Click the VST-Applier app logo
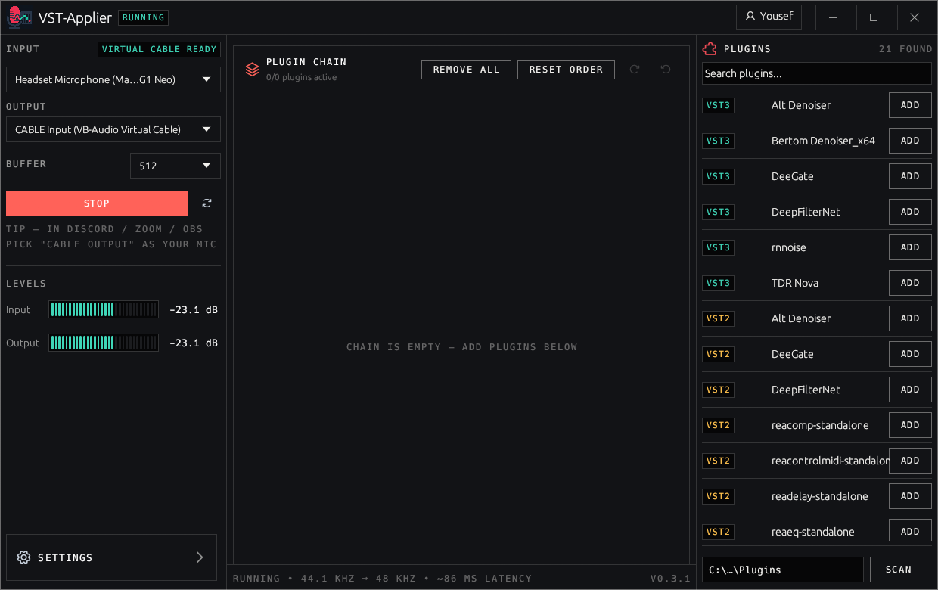The height and width of the screenshot is (590, 938). (x=20, y=17)
